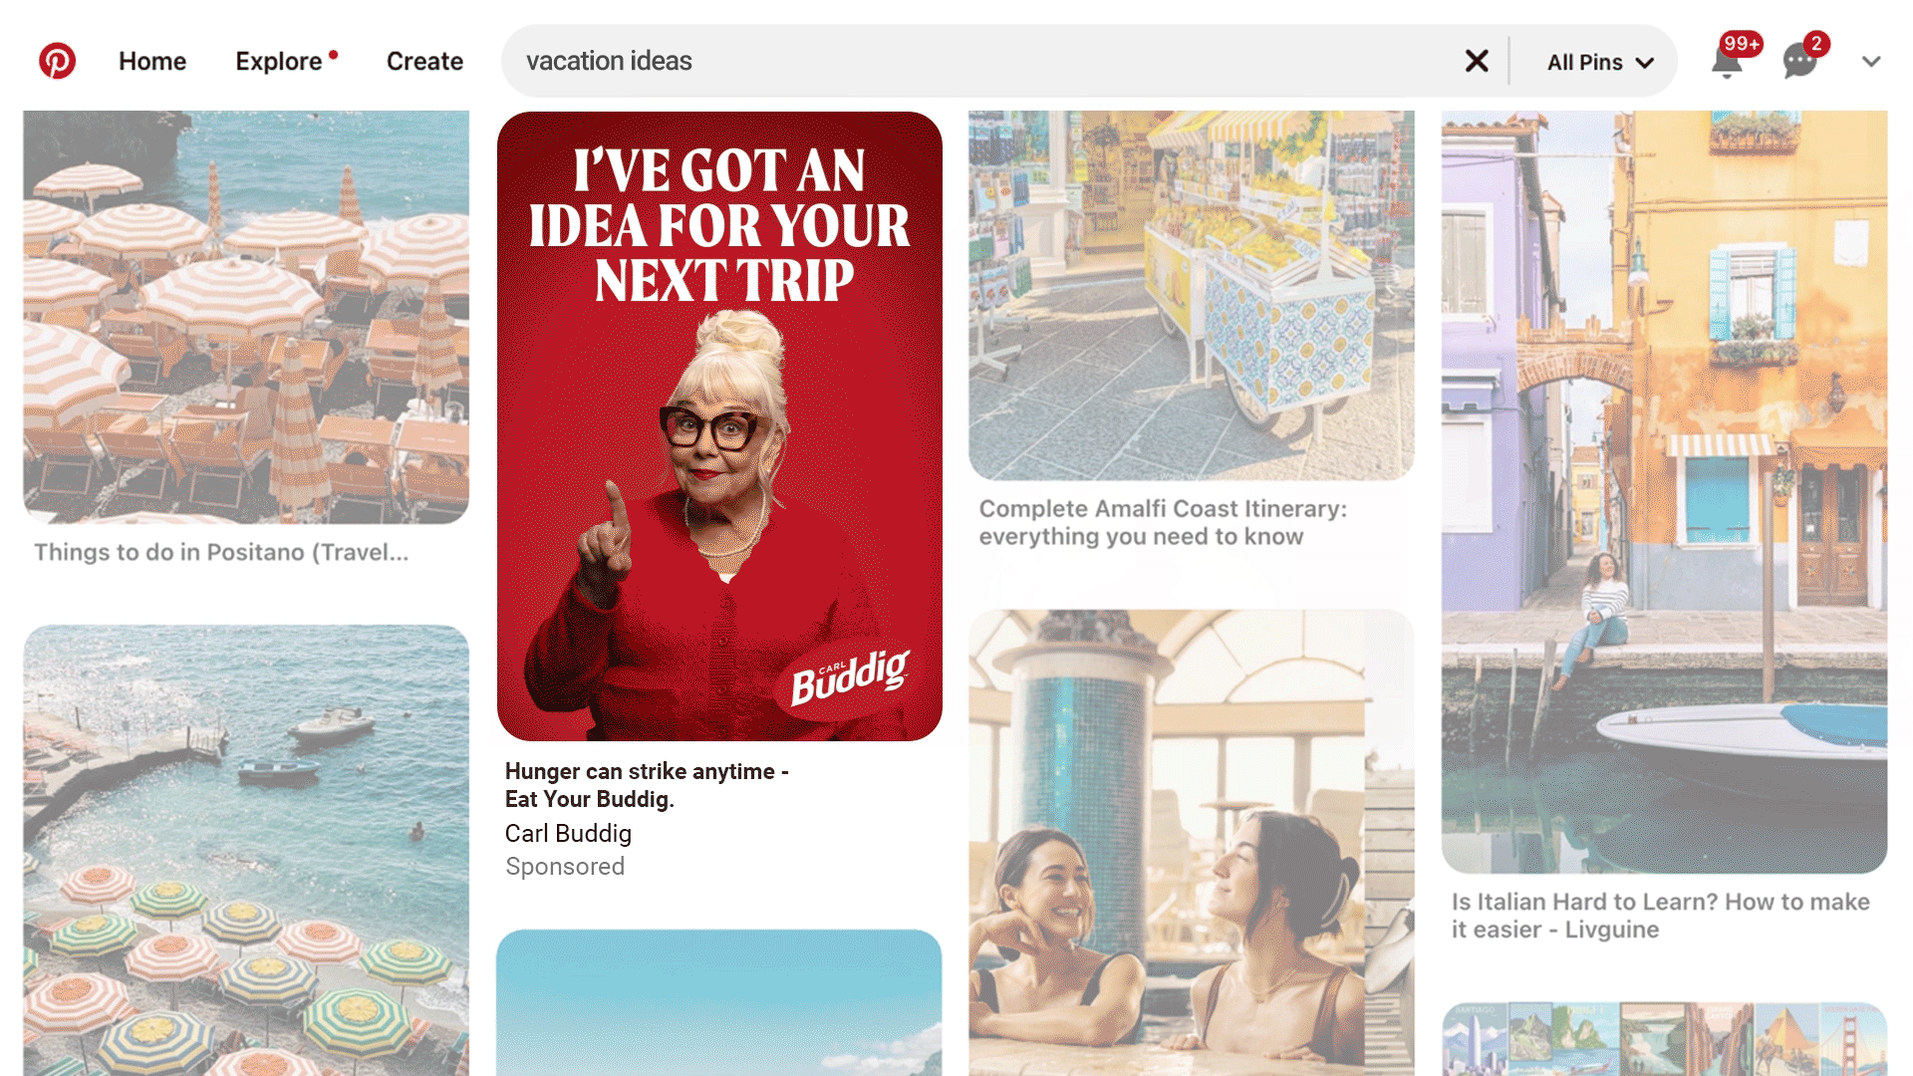This screenshot has height=1076, width=1913.
Task: Clear the search with the X icon
Action: pyautogui.click(x=1477, y=62)
